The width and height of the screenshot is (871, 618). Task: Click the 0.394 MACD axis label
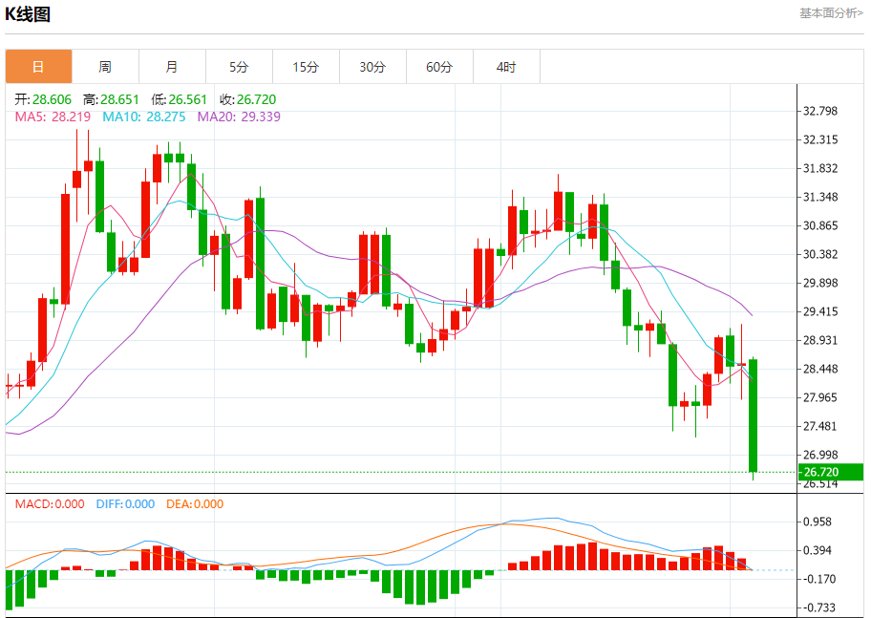pos(818,550)
